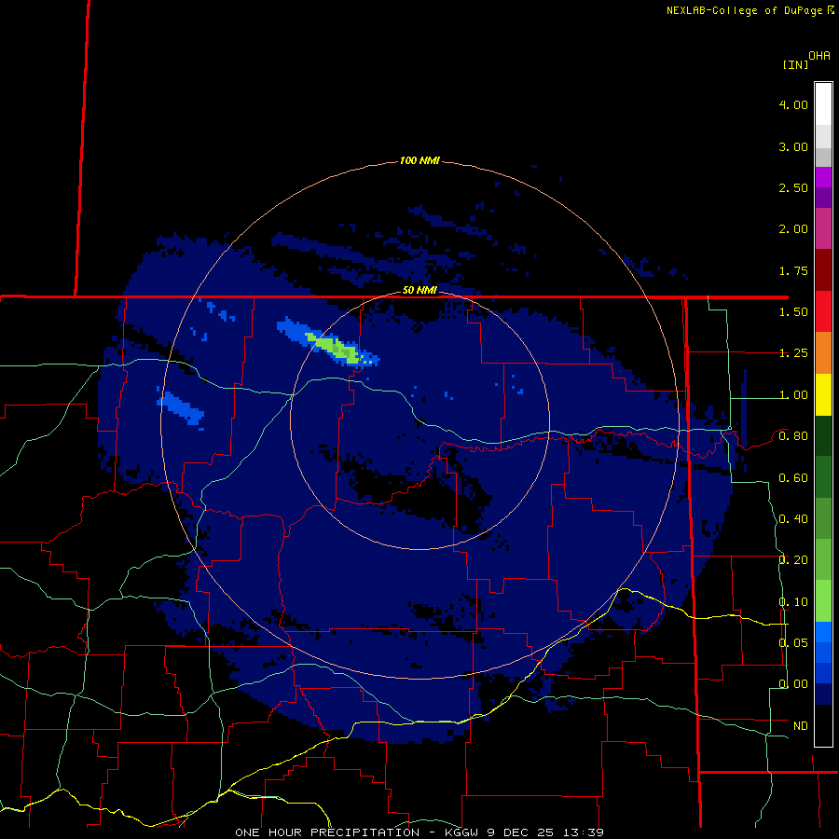Click the light blue precipitation patch in west
The width and height of the screenshot is (839, 839).
click(x=181, y=407)
